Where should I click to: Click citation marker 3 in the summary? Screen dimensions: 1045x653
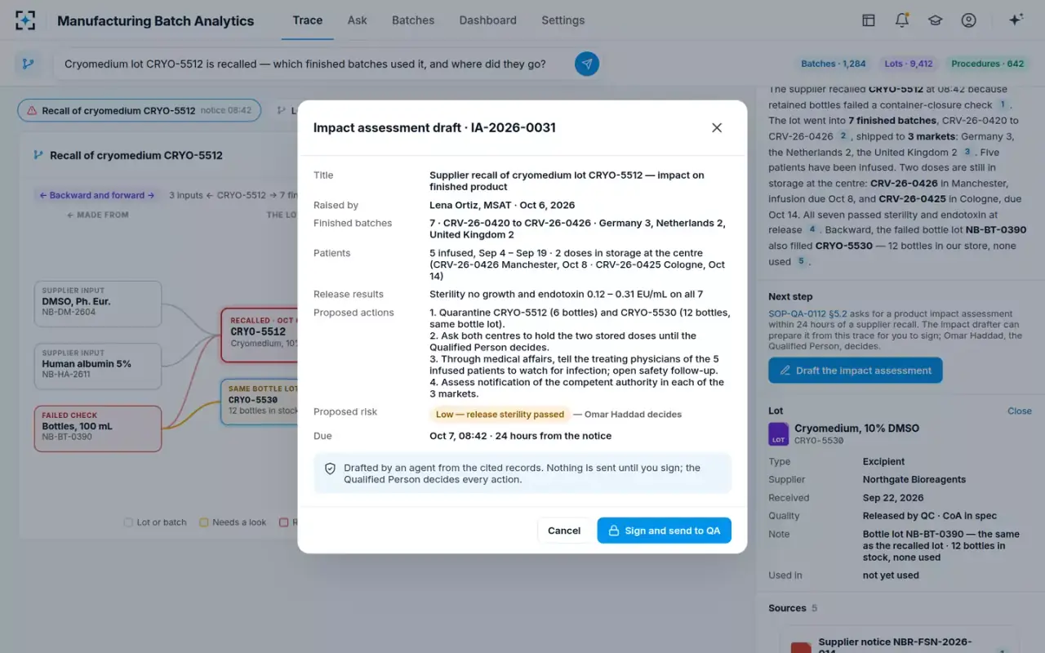pos(967,153)
